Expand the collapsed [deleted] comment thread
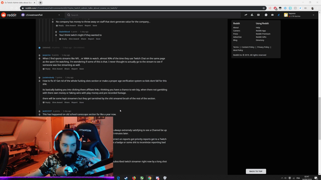This screenshot has width=321, height=180. (40, 48)
